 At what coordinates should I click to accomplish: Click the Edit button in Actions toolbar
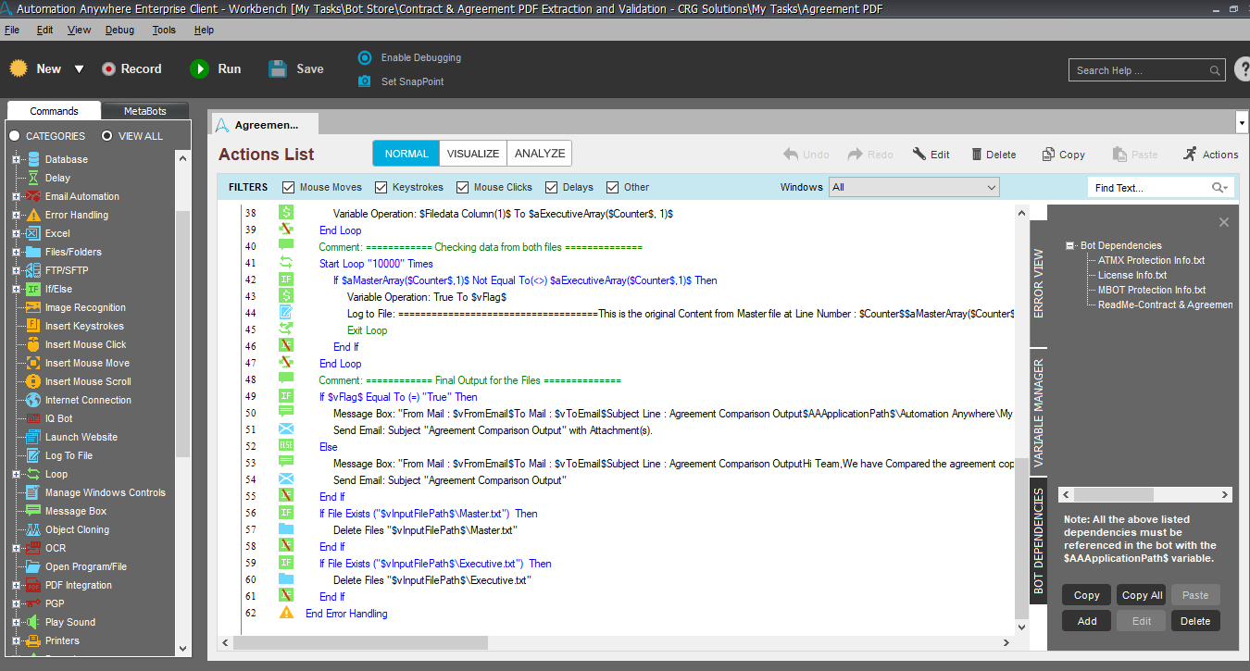coord(931,155)
